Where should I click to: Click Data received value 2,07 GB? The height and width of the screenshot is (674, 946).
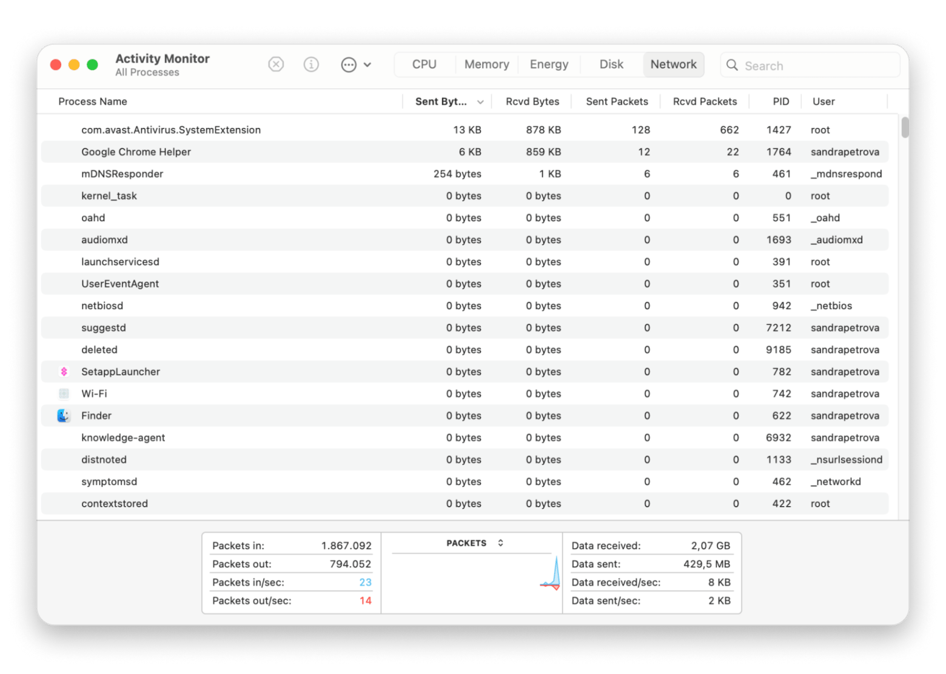pyautogui.click(x=711, y=546)
